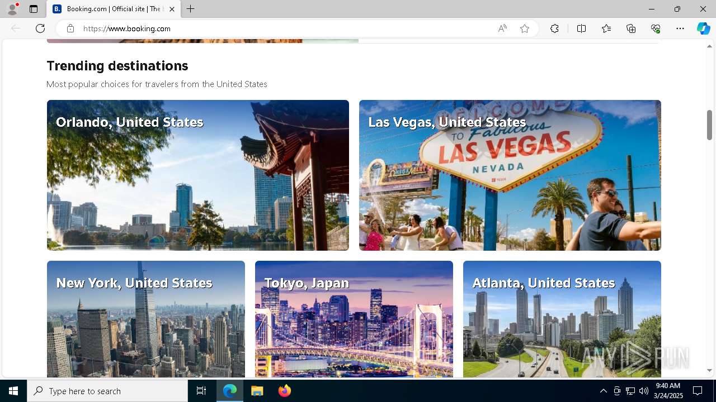Open Read aloud icon in address bar
The width and height of the screenshot is (716, 402).
coord(502,28)
